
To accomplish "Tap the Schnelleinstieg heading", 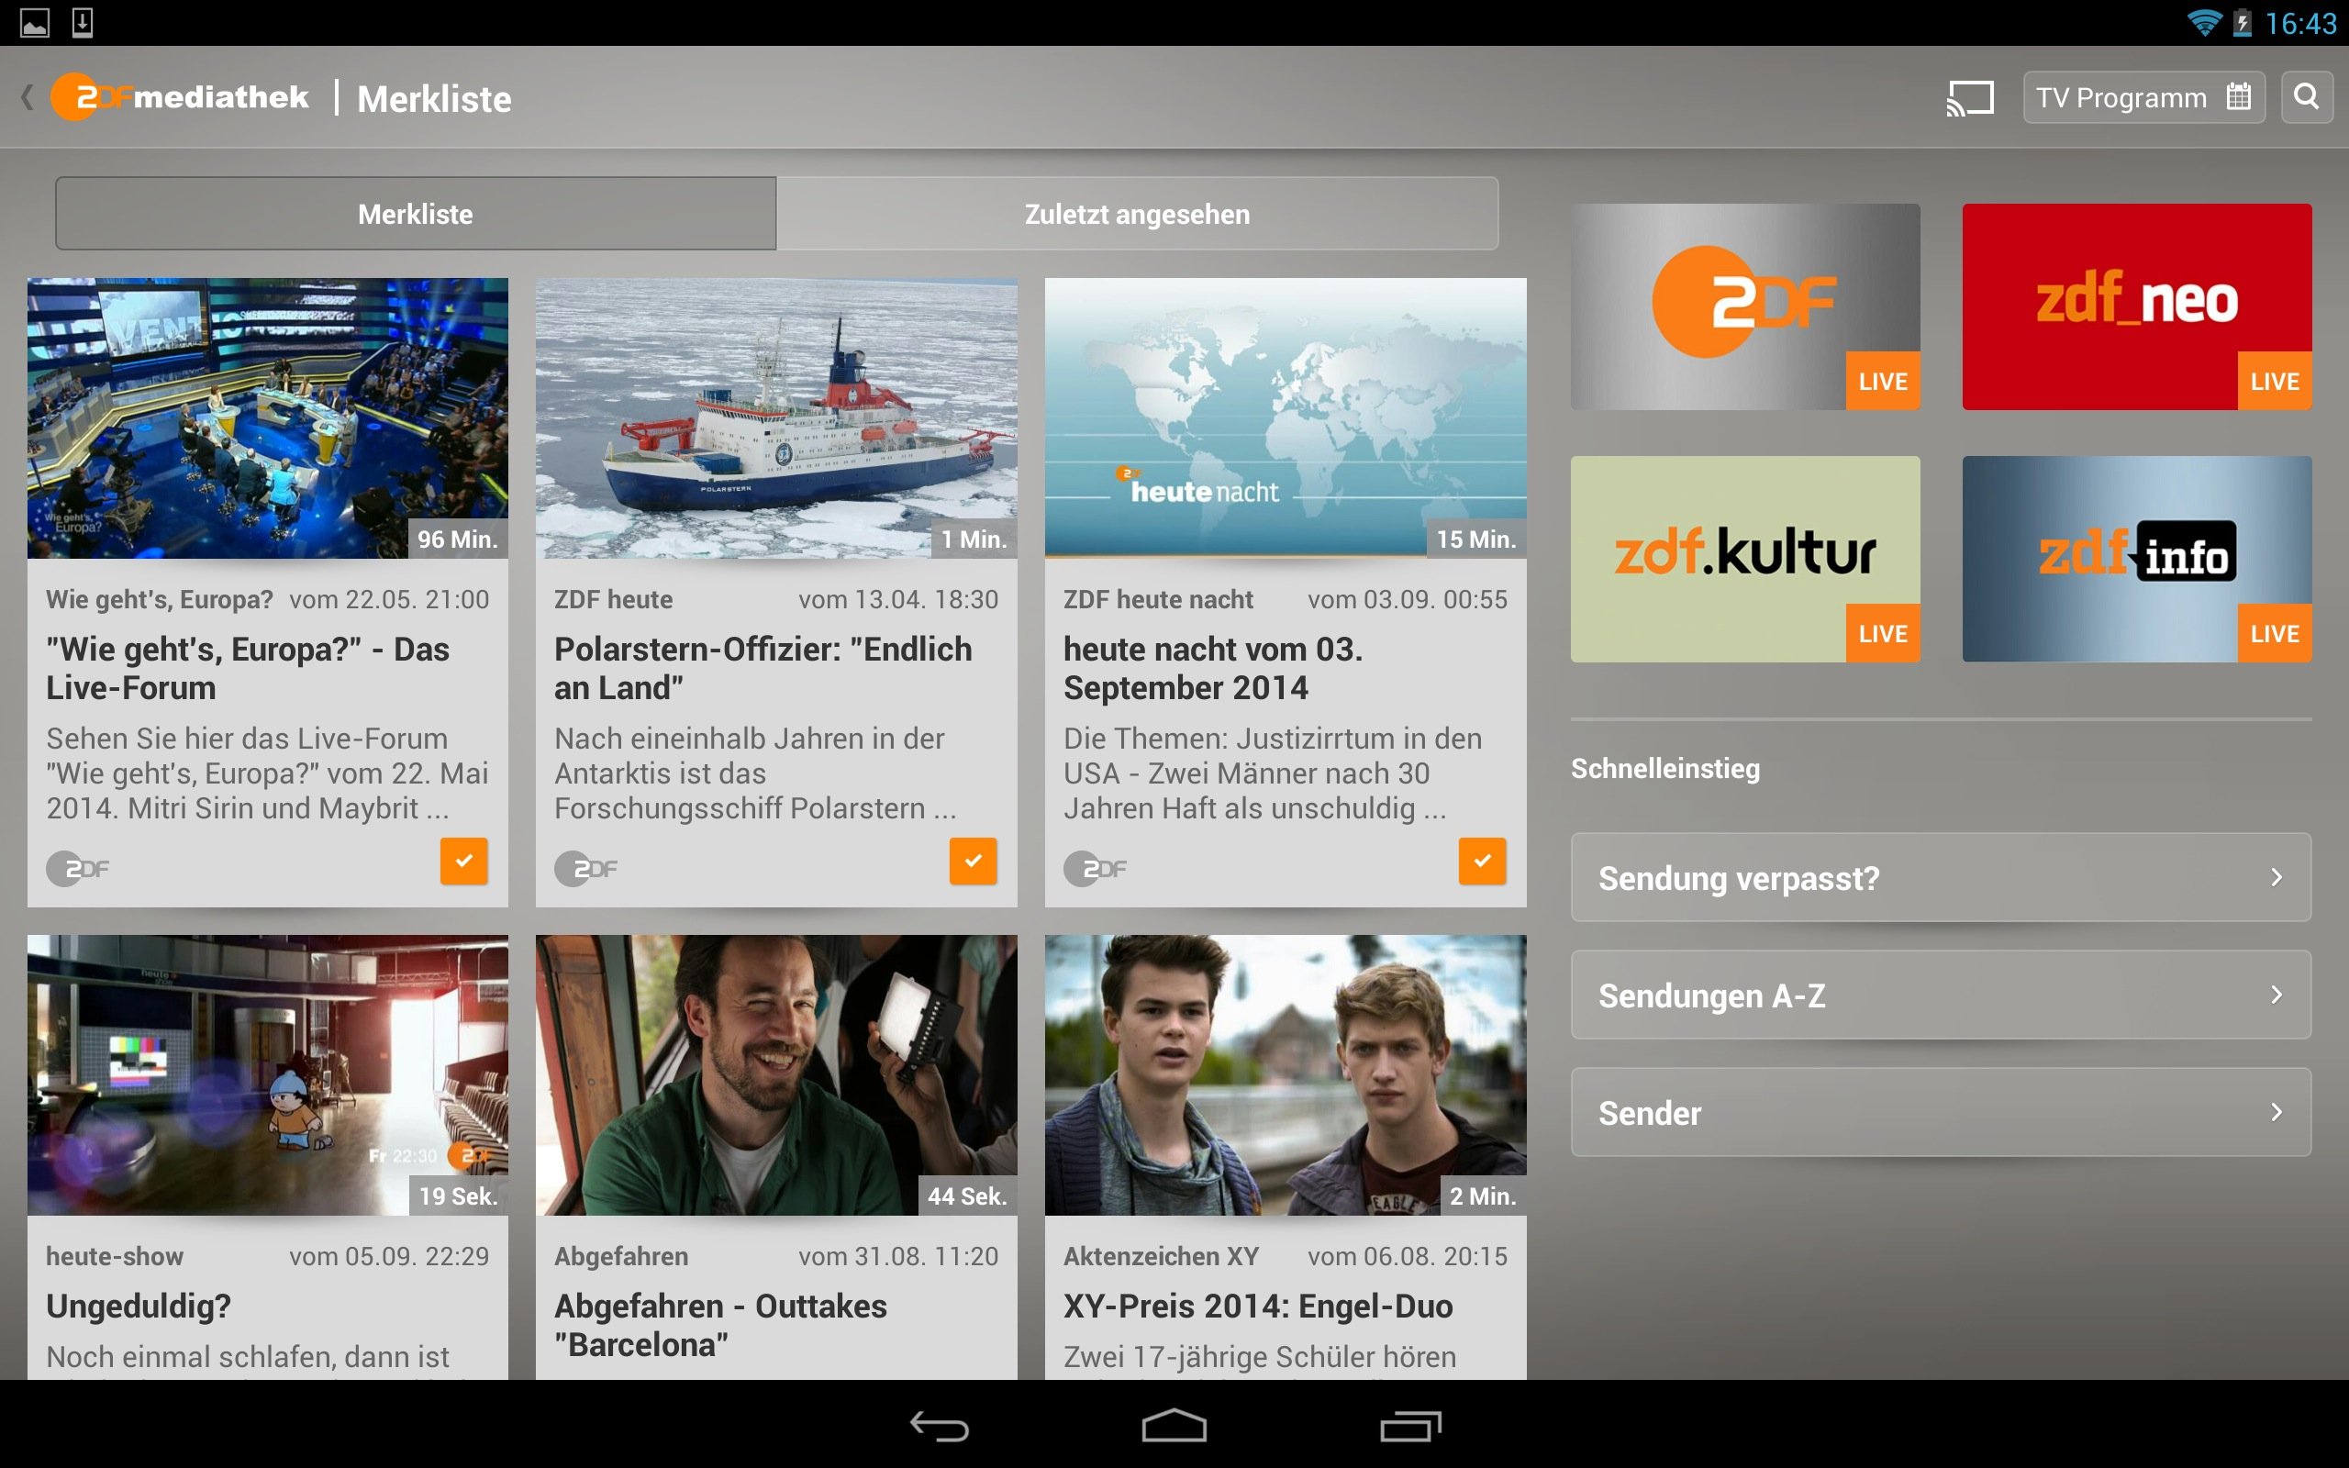I will (x=1664, y=769).
